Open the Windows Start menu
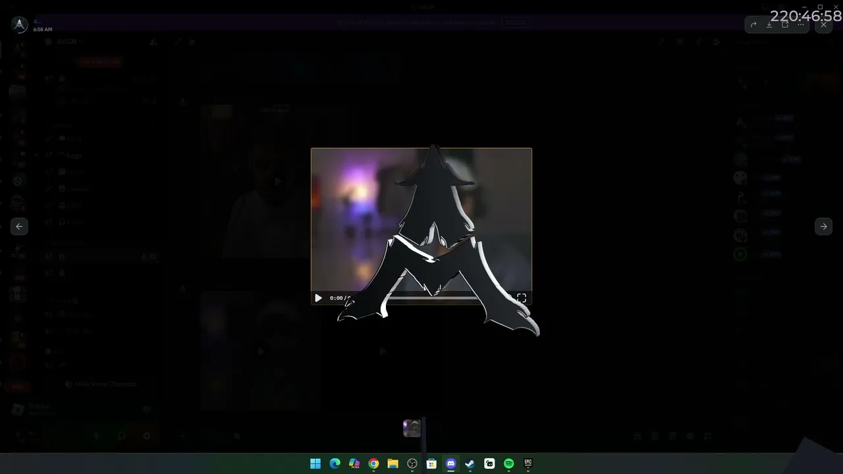This screenshot has width=843, height=474. 315,463
